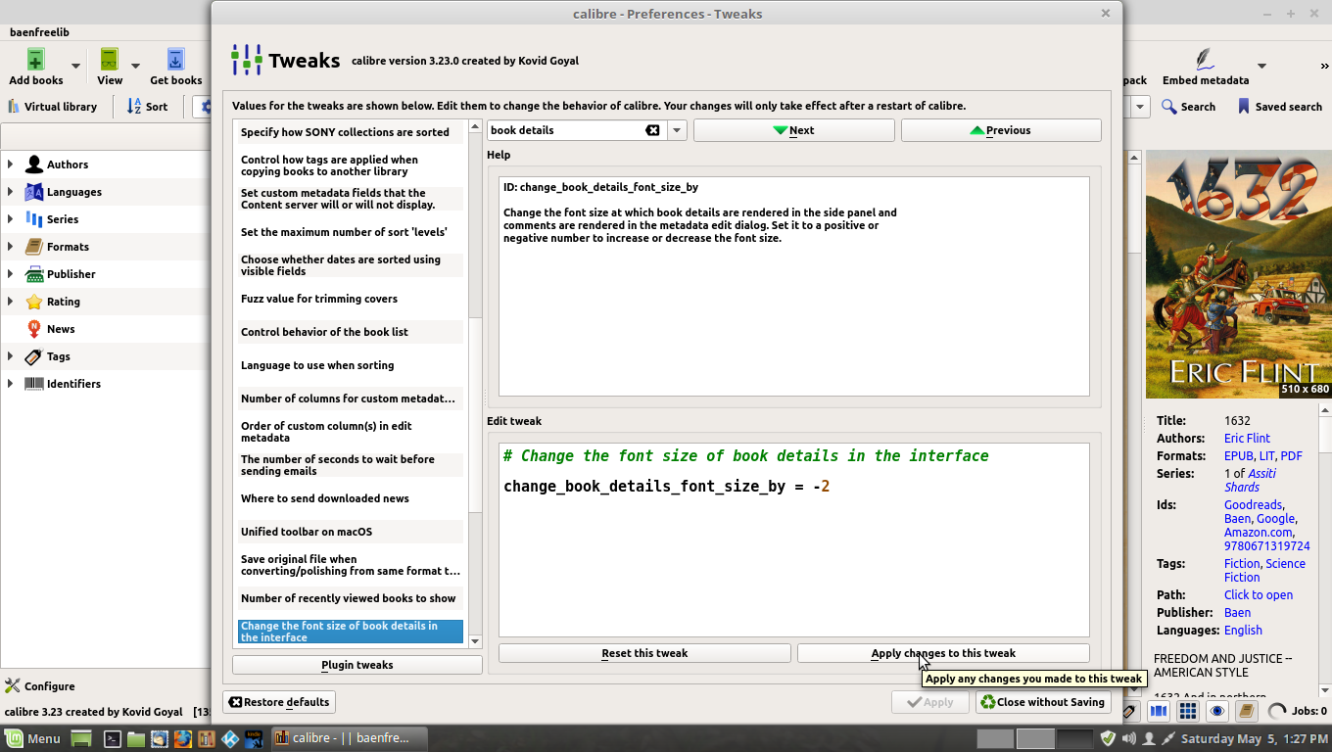Click the 'Click to open' path link
Screen dimensions: 1332x752
(x=1259, y=595)
